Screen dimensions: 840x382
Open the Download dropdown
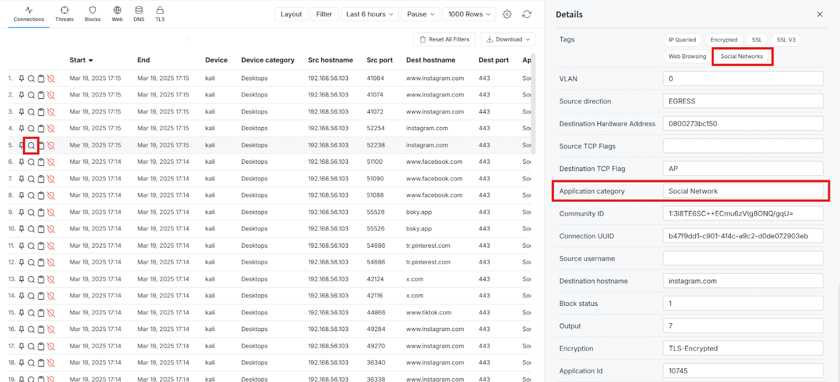[x=507, y=39]
